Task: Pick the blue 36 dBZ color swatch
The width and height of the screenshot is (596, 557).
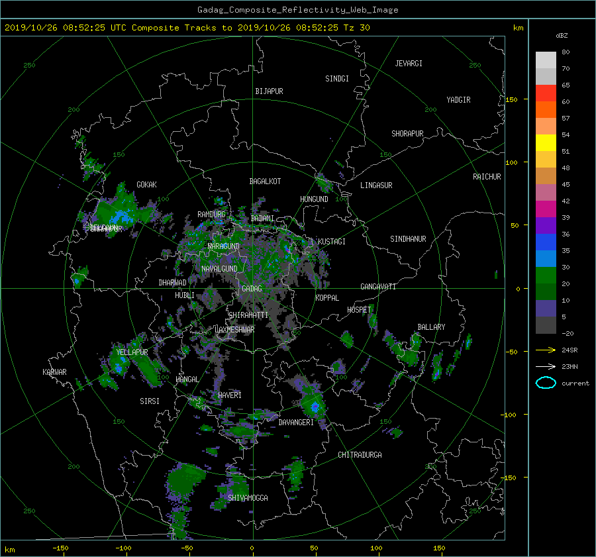Action: [x=546, y=242]
